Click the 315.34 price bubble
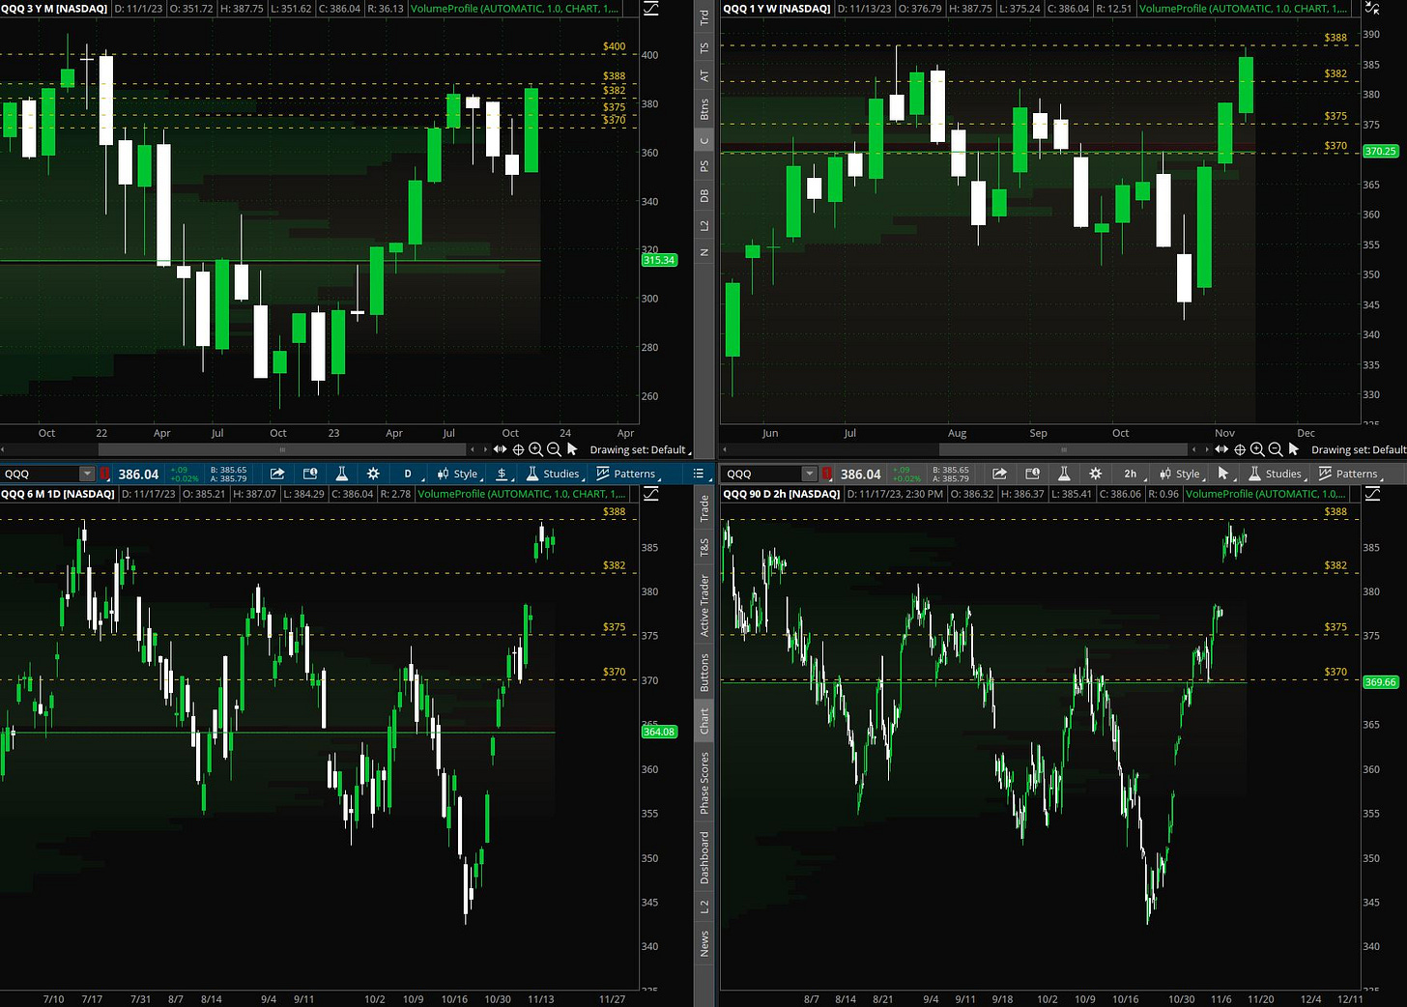The width and height of the screenshot is (1407, 1007). coord(659,260)
